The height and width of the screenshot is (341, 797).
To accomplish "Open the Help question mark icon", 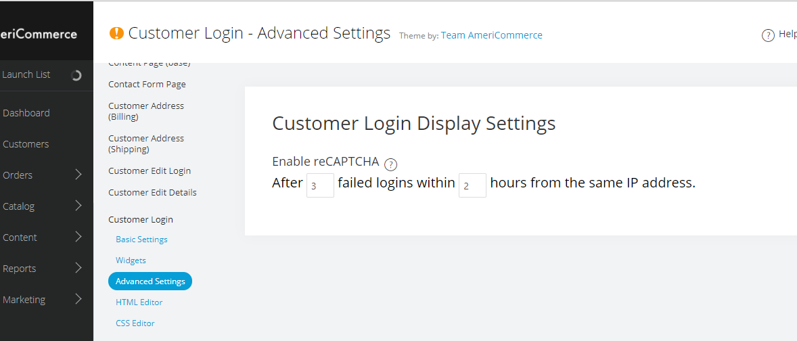I will point(767,35).
